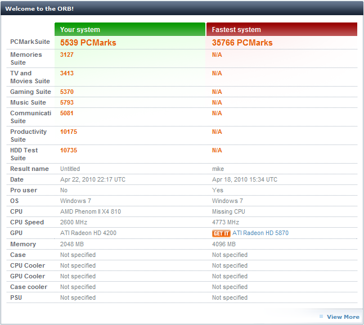Click Your system's Windows 7 OS value
The height and width of the screenshot is (325, 364).
(x=75, y=201)
